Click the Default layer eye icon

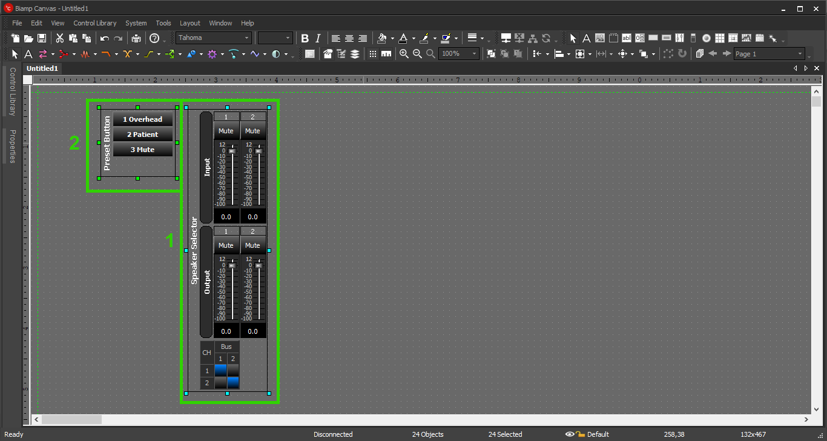click(570, 434)
